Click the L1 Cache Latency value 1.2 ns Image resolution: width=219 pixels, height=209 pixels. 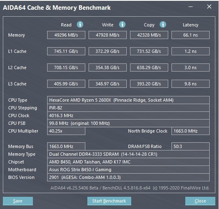[x=191, y=51]
